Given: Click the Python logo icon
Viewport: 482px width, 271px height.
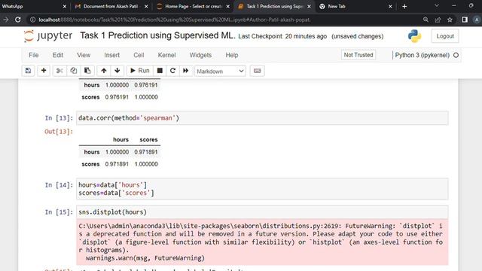Looking at the screenshot, I should point(414,36).
